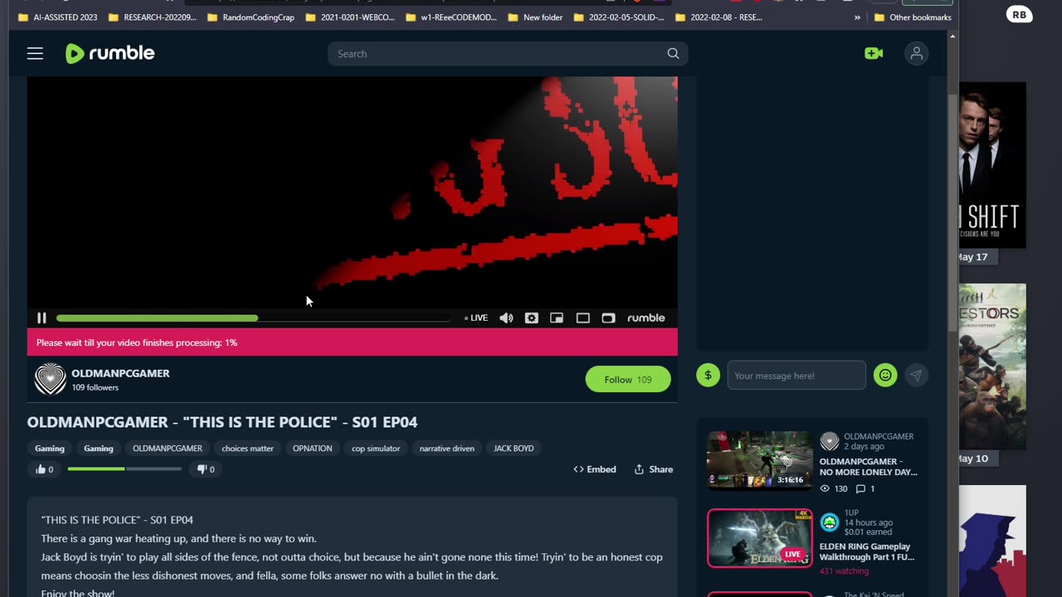The image size is (1062, 597).
Task: Open the emoji picker in chat
Action: point(884,376)
